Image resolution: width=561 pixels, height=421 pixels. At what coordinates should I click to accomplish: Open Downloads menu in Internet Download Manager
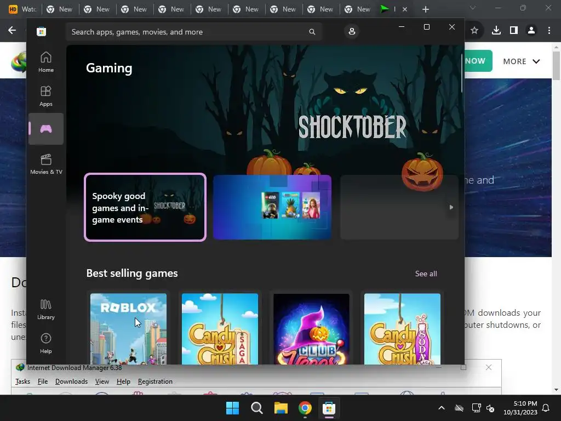71,382
